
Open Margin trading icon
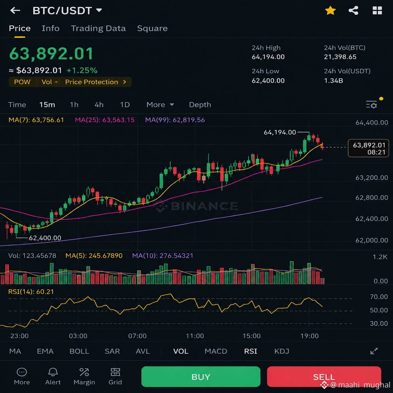(x=84, y=376)
